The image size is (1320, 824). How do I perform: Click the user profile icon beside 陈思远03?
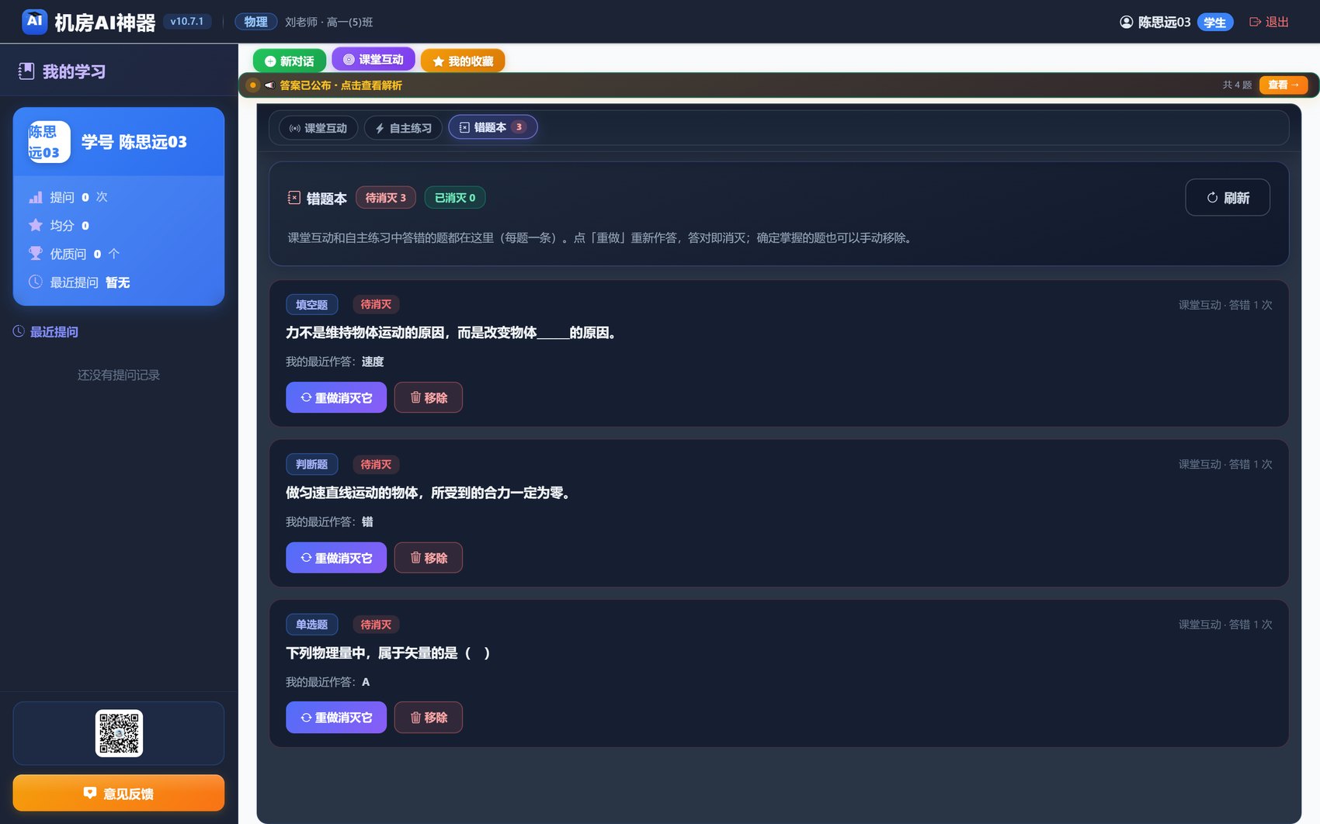coord(1126,22)
